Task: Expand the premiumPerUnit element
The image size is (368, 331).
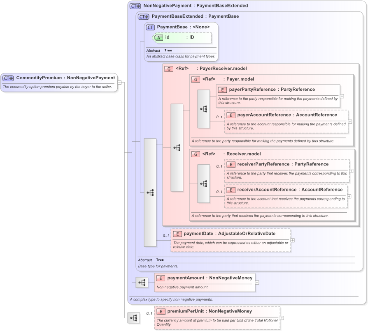Action: click(282, 318)
